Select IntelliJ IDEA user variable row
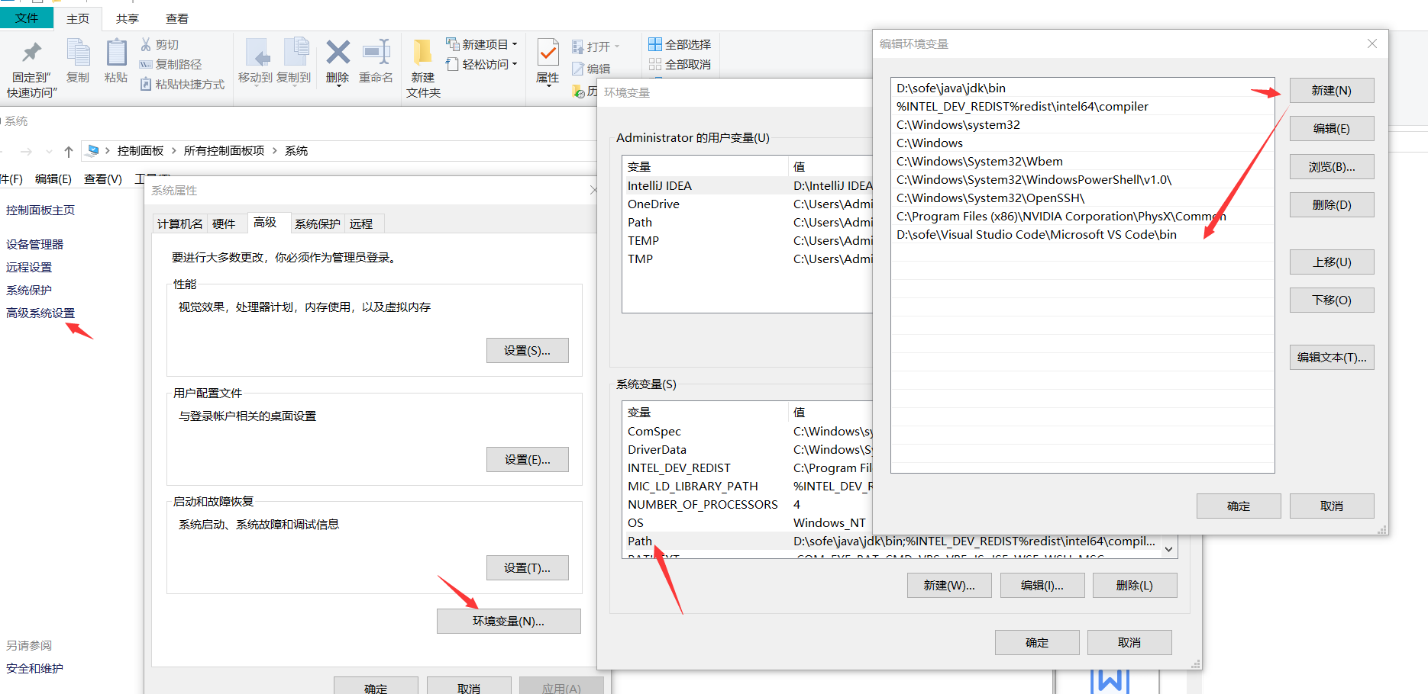1428x694 pixels. click(x=748, y=186)
